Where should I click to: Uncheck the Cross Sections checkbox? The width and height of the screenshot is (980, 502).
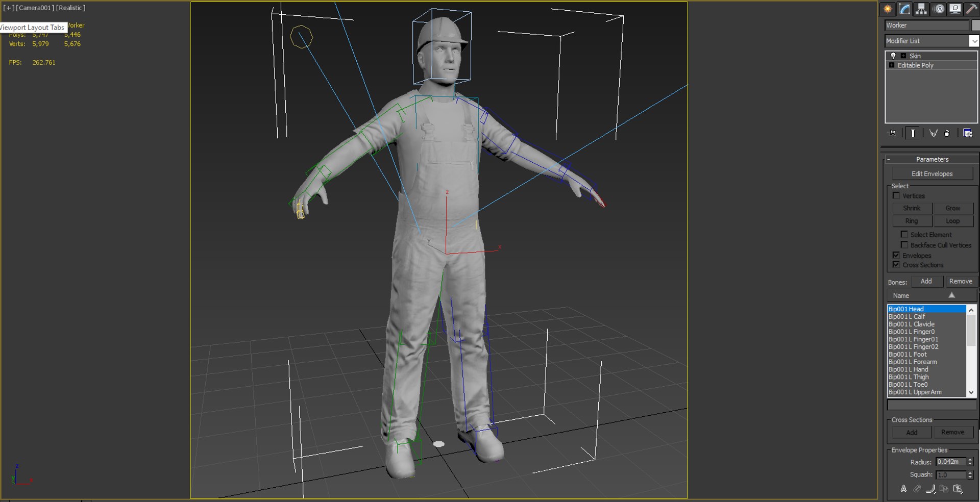pyautogui.click(x=896, y=265)
